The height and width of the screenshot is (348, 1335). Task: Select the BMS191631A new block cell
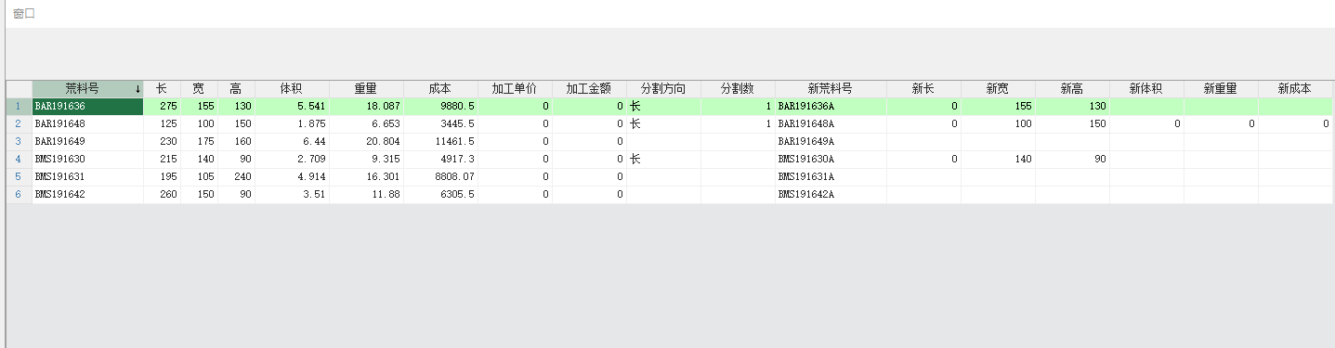coord(831,177)
